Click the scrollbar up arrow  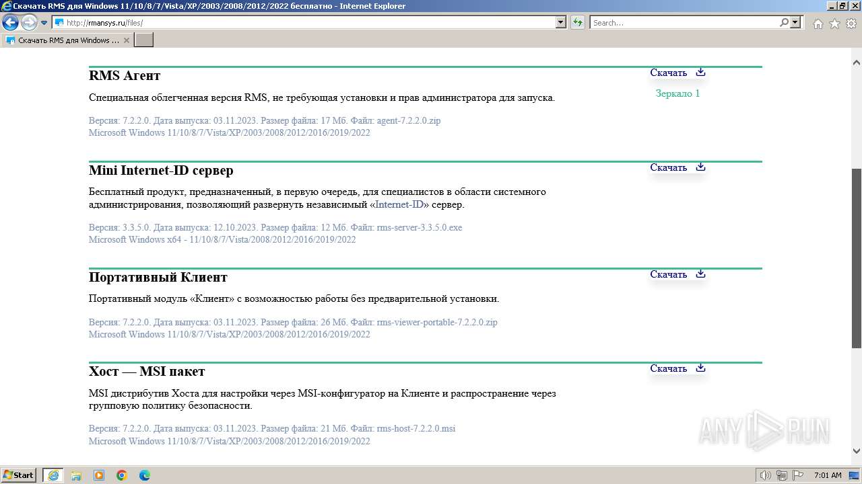pyautogui.click(x=857, y=63)
